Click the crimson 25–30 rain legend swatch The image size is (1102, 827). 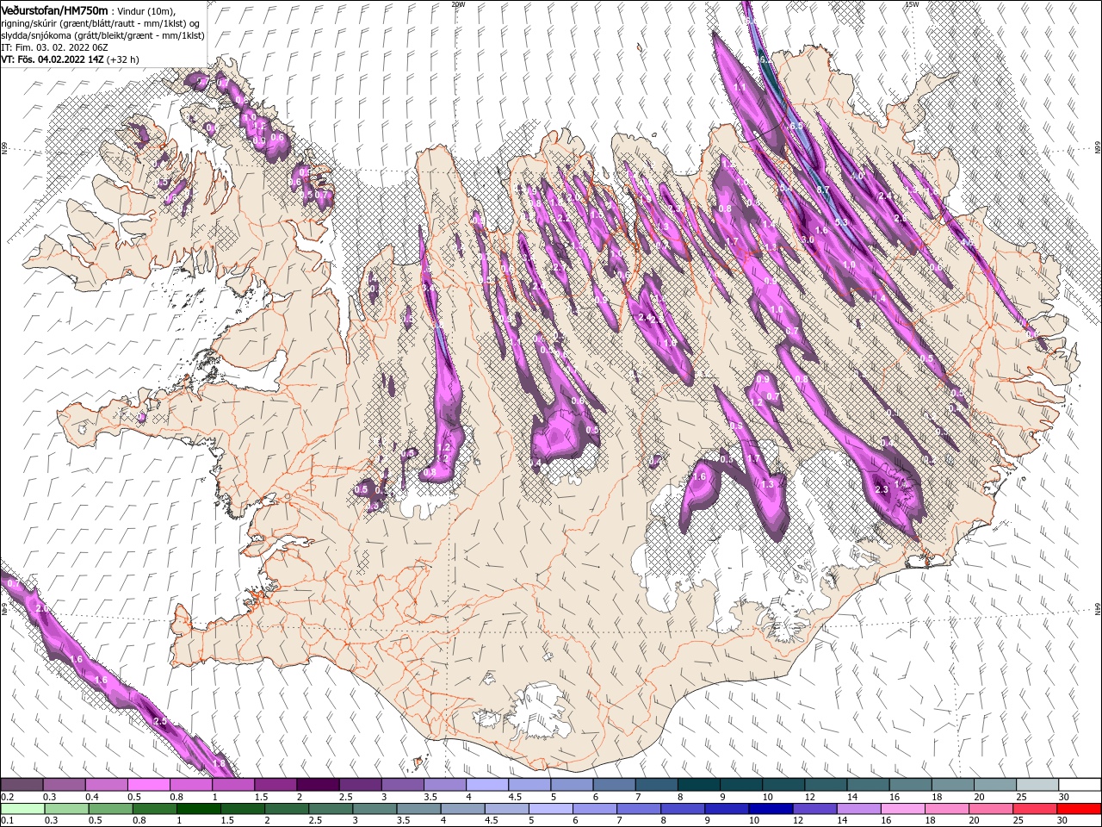(1037, 809)
